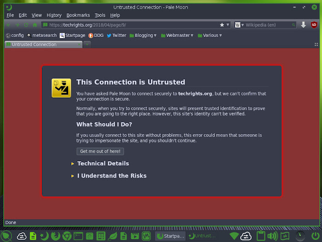The width and height of the screenshot is (322, 242).
Task: Switch to the Untrust... taskbar window
Action: point(202,236)
